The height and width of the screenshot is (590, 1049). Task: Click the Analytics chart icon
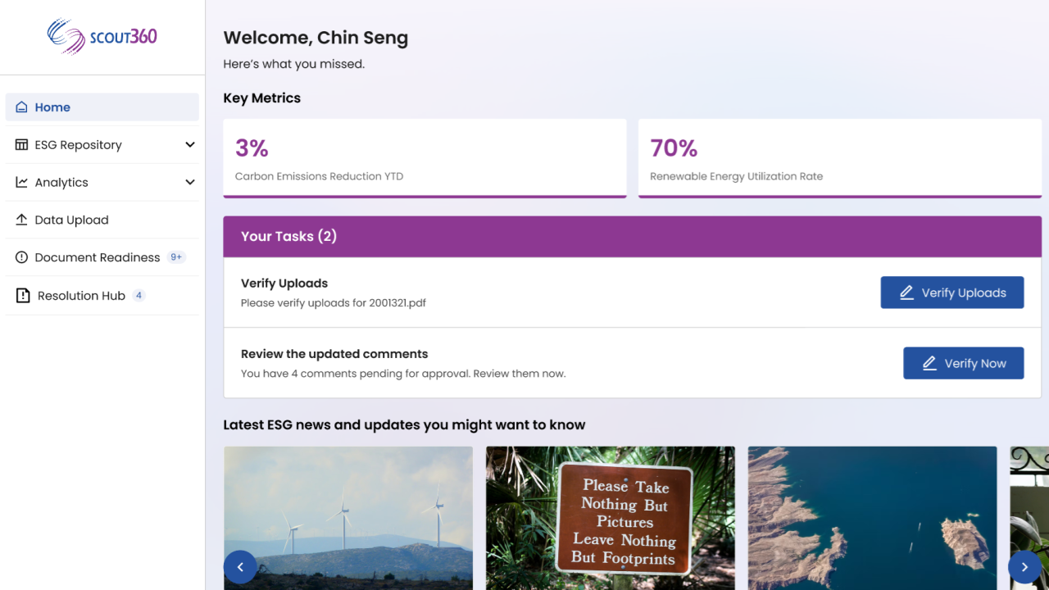[21, 183]
